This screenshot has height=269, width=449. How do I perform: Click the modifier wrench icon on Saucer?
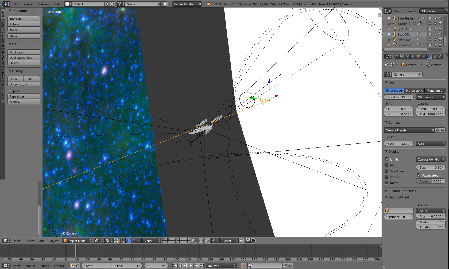coord(420,24)
